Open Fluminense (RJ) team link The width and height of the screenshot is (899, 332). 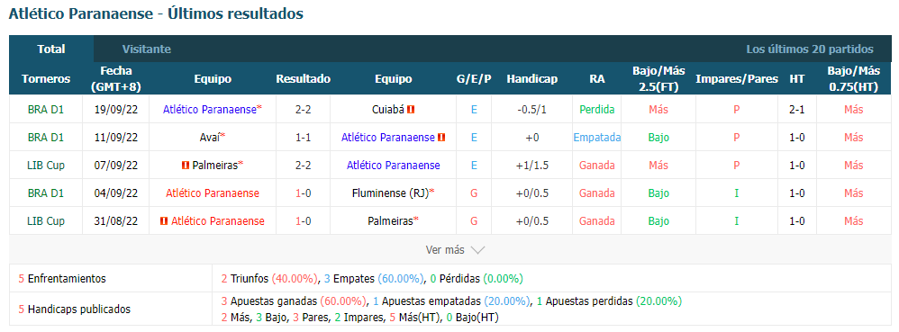(390, 193)
